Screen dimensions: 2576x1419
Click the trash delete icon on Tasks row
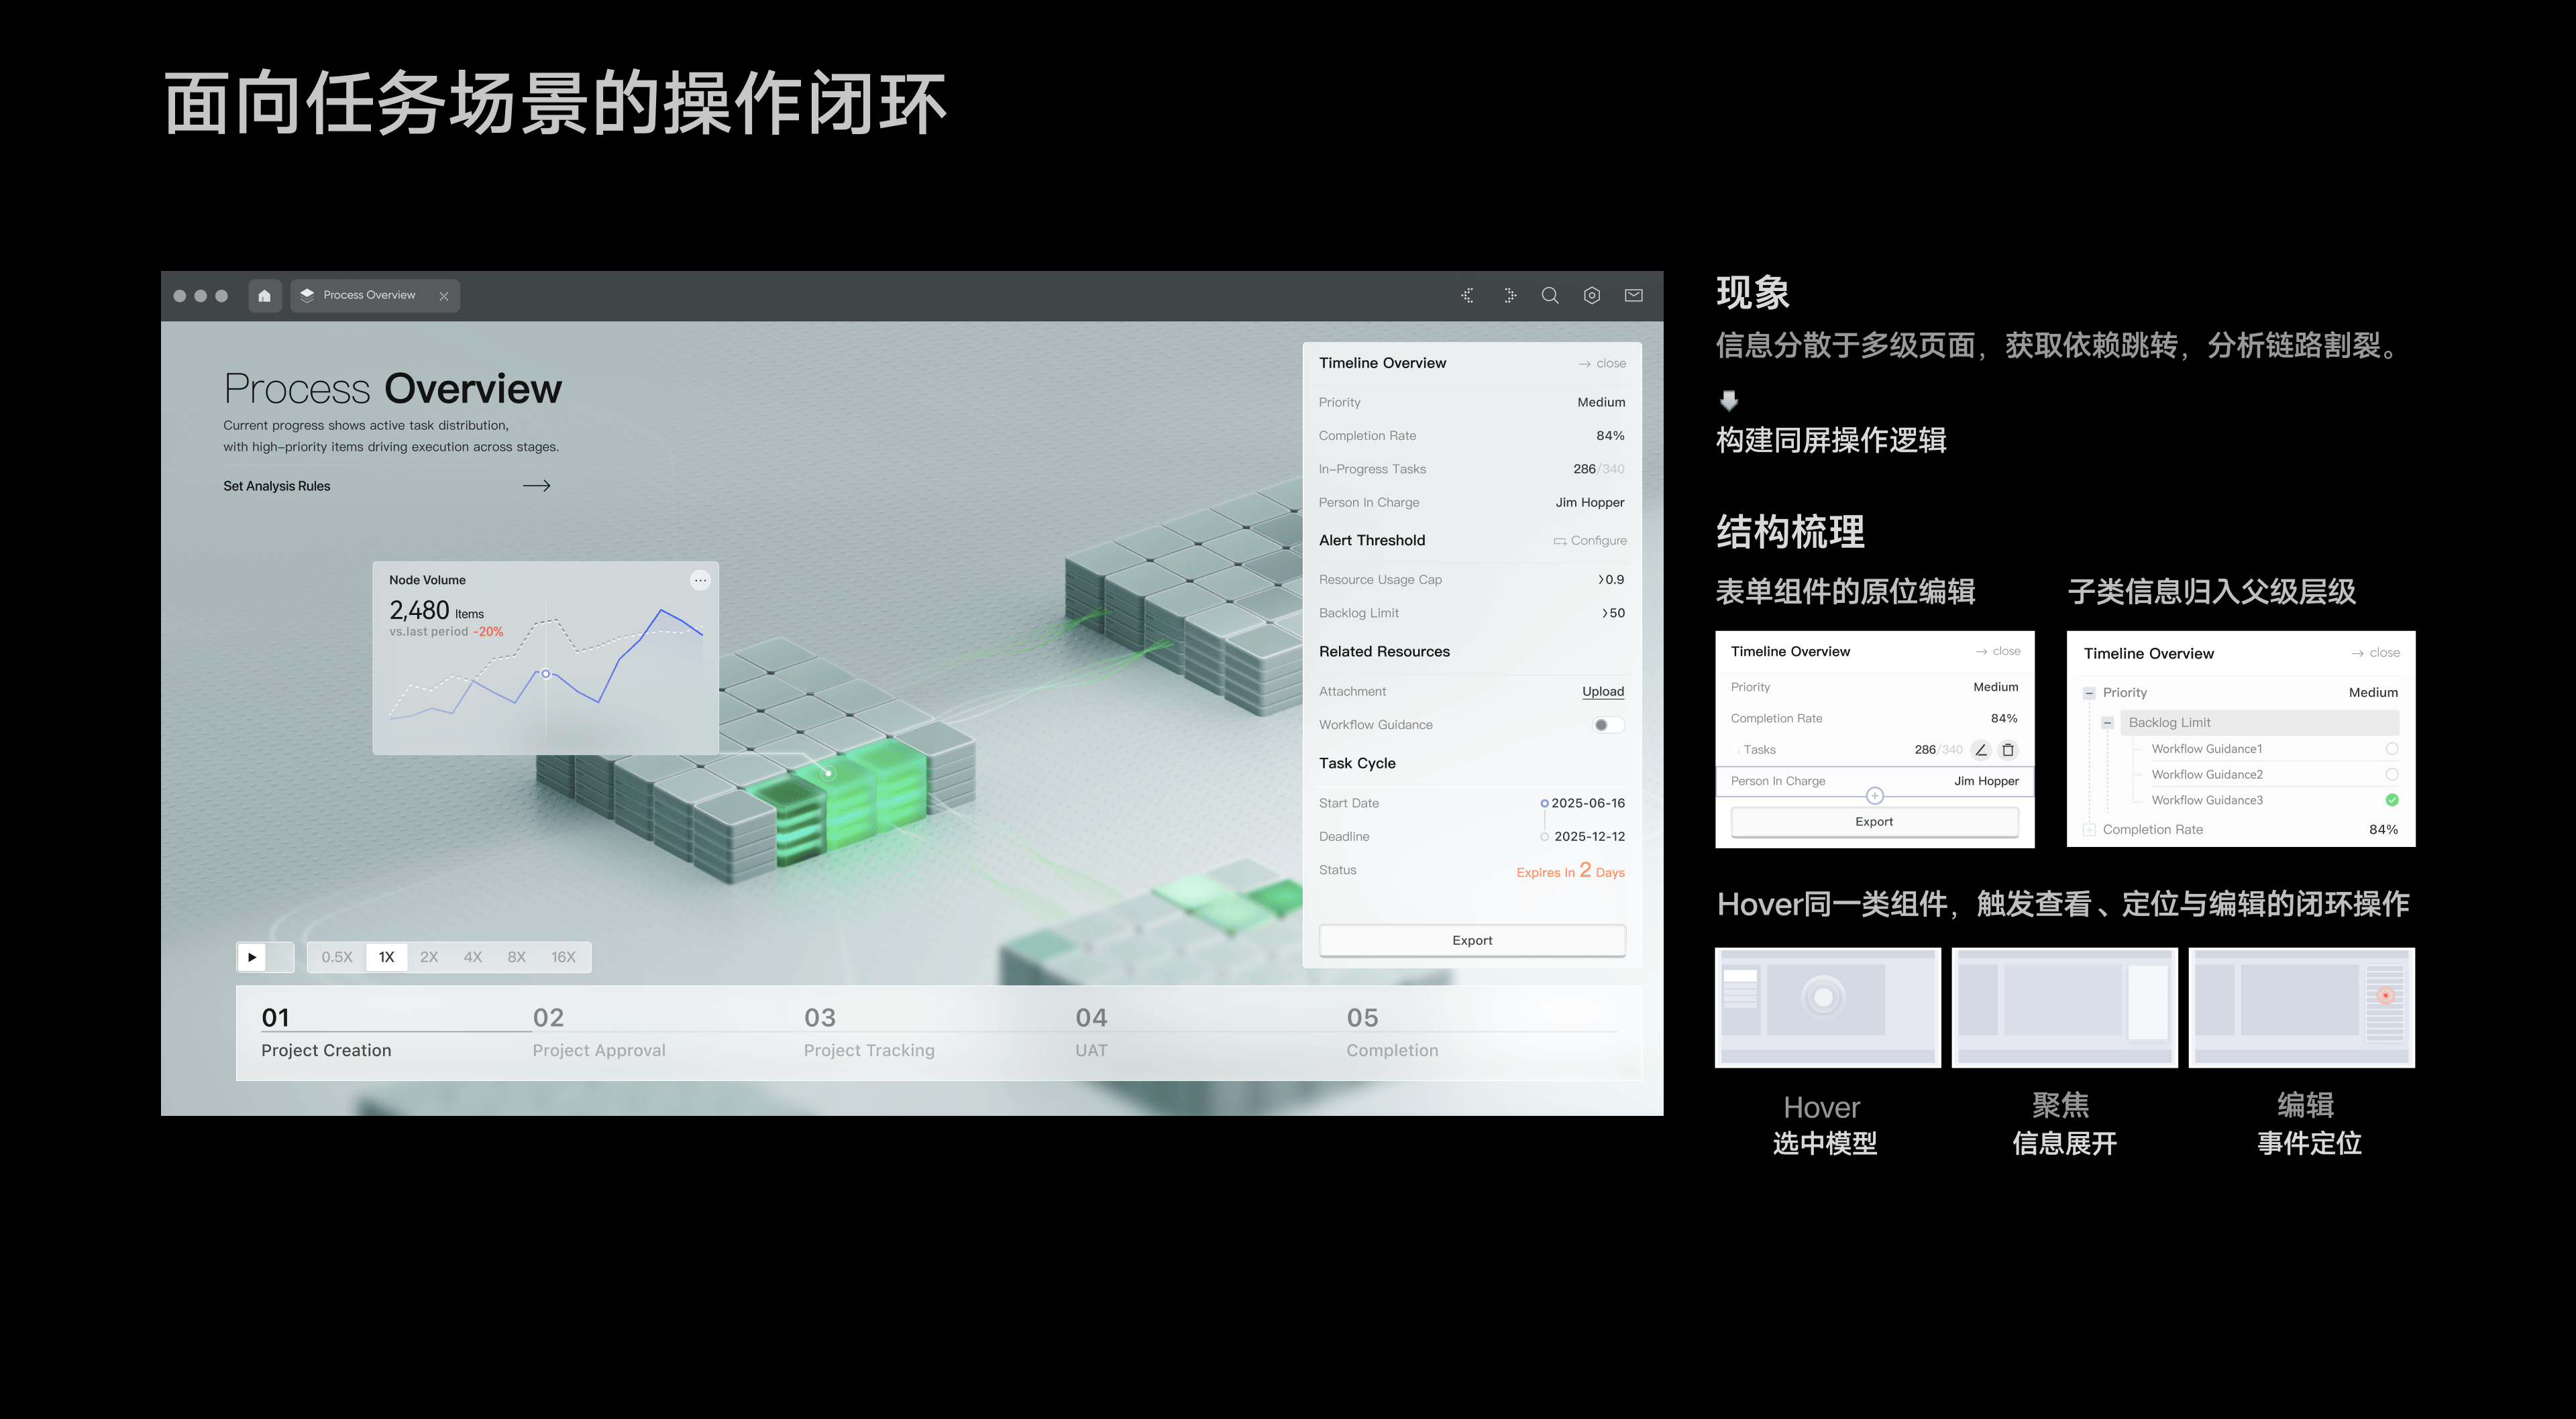click(x=2008, y=750)
